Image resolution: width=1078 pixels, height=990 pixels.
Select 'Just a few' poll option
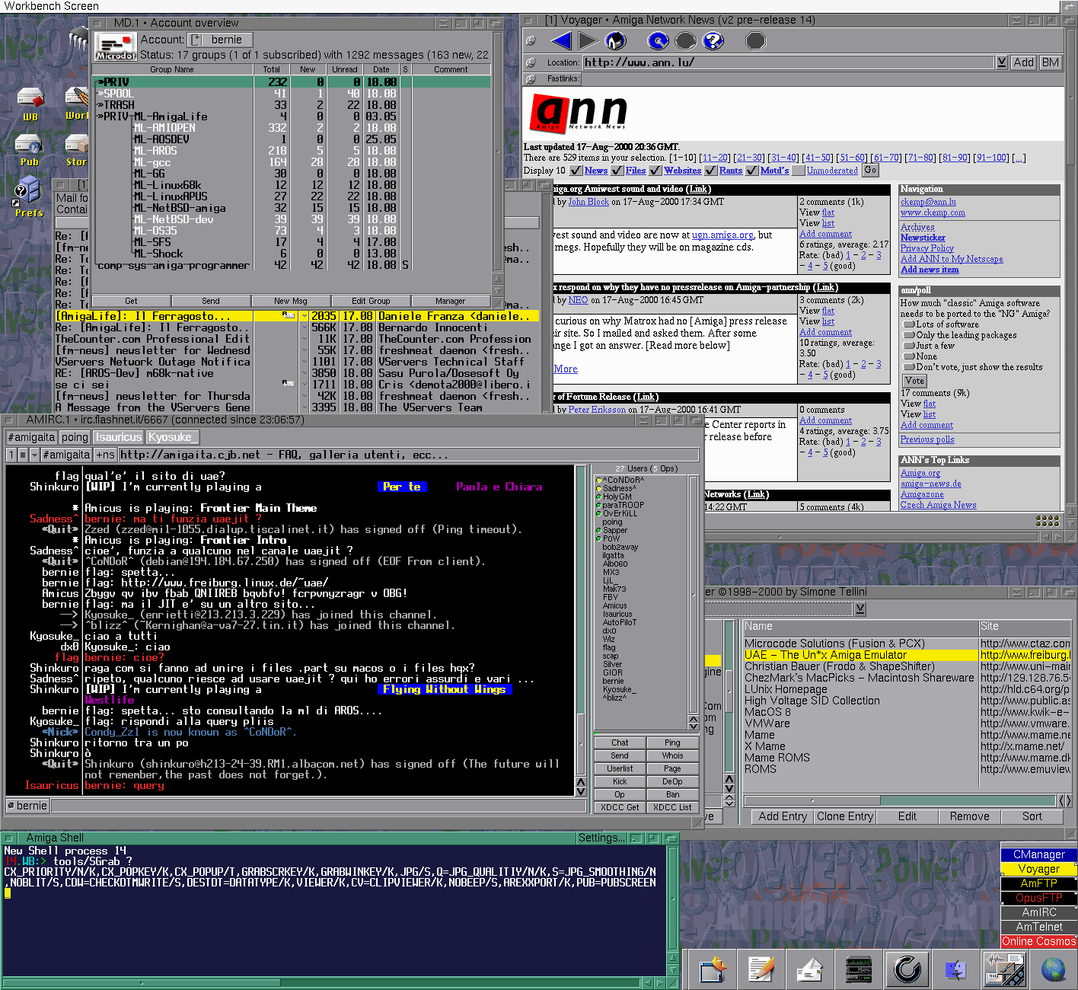click(x=908, y=346)
